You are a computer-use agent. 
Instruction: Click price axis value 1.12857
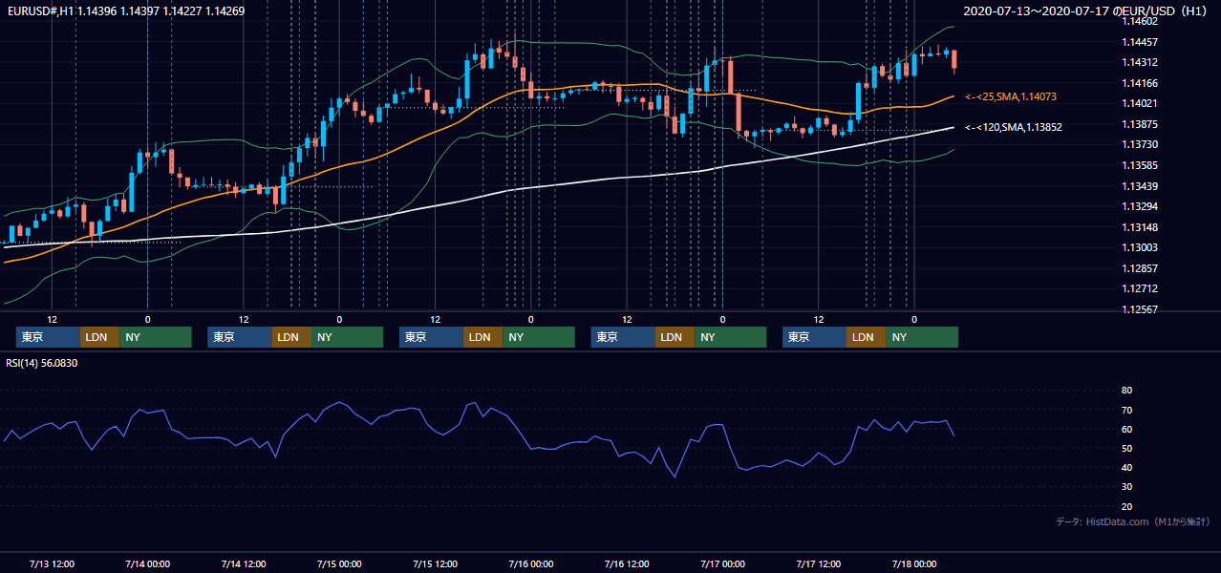(x=1139, y=268)
